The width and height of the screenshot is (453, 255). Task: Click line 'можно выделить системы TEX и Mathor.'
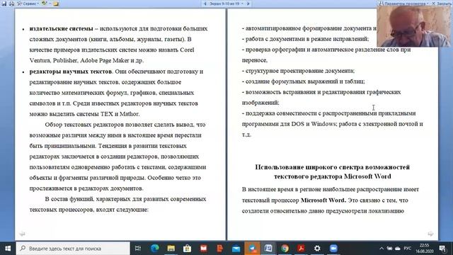point(84,114)
